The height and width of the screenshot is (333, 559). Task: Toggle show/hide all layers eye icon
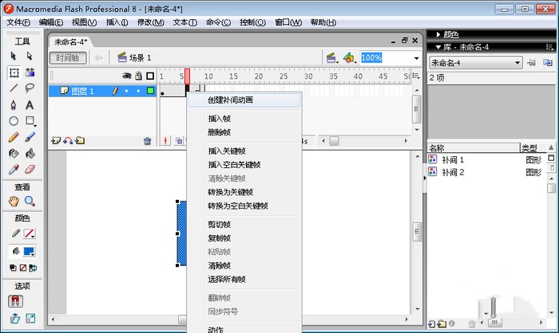click(125, 76)
